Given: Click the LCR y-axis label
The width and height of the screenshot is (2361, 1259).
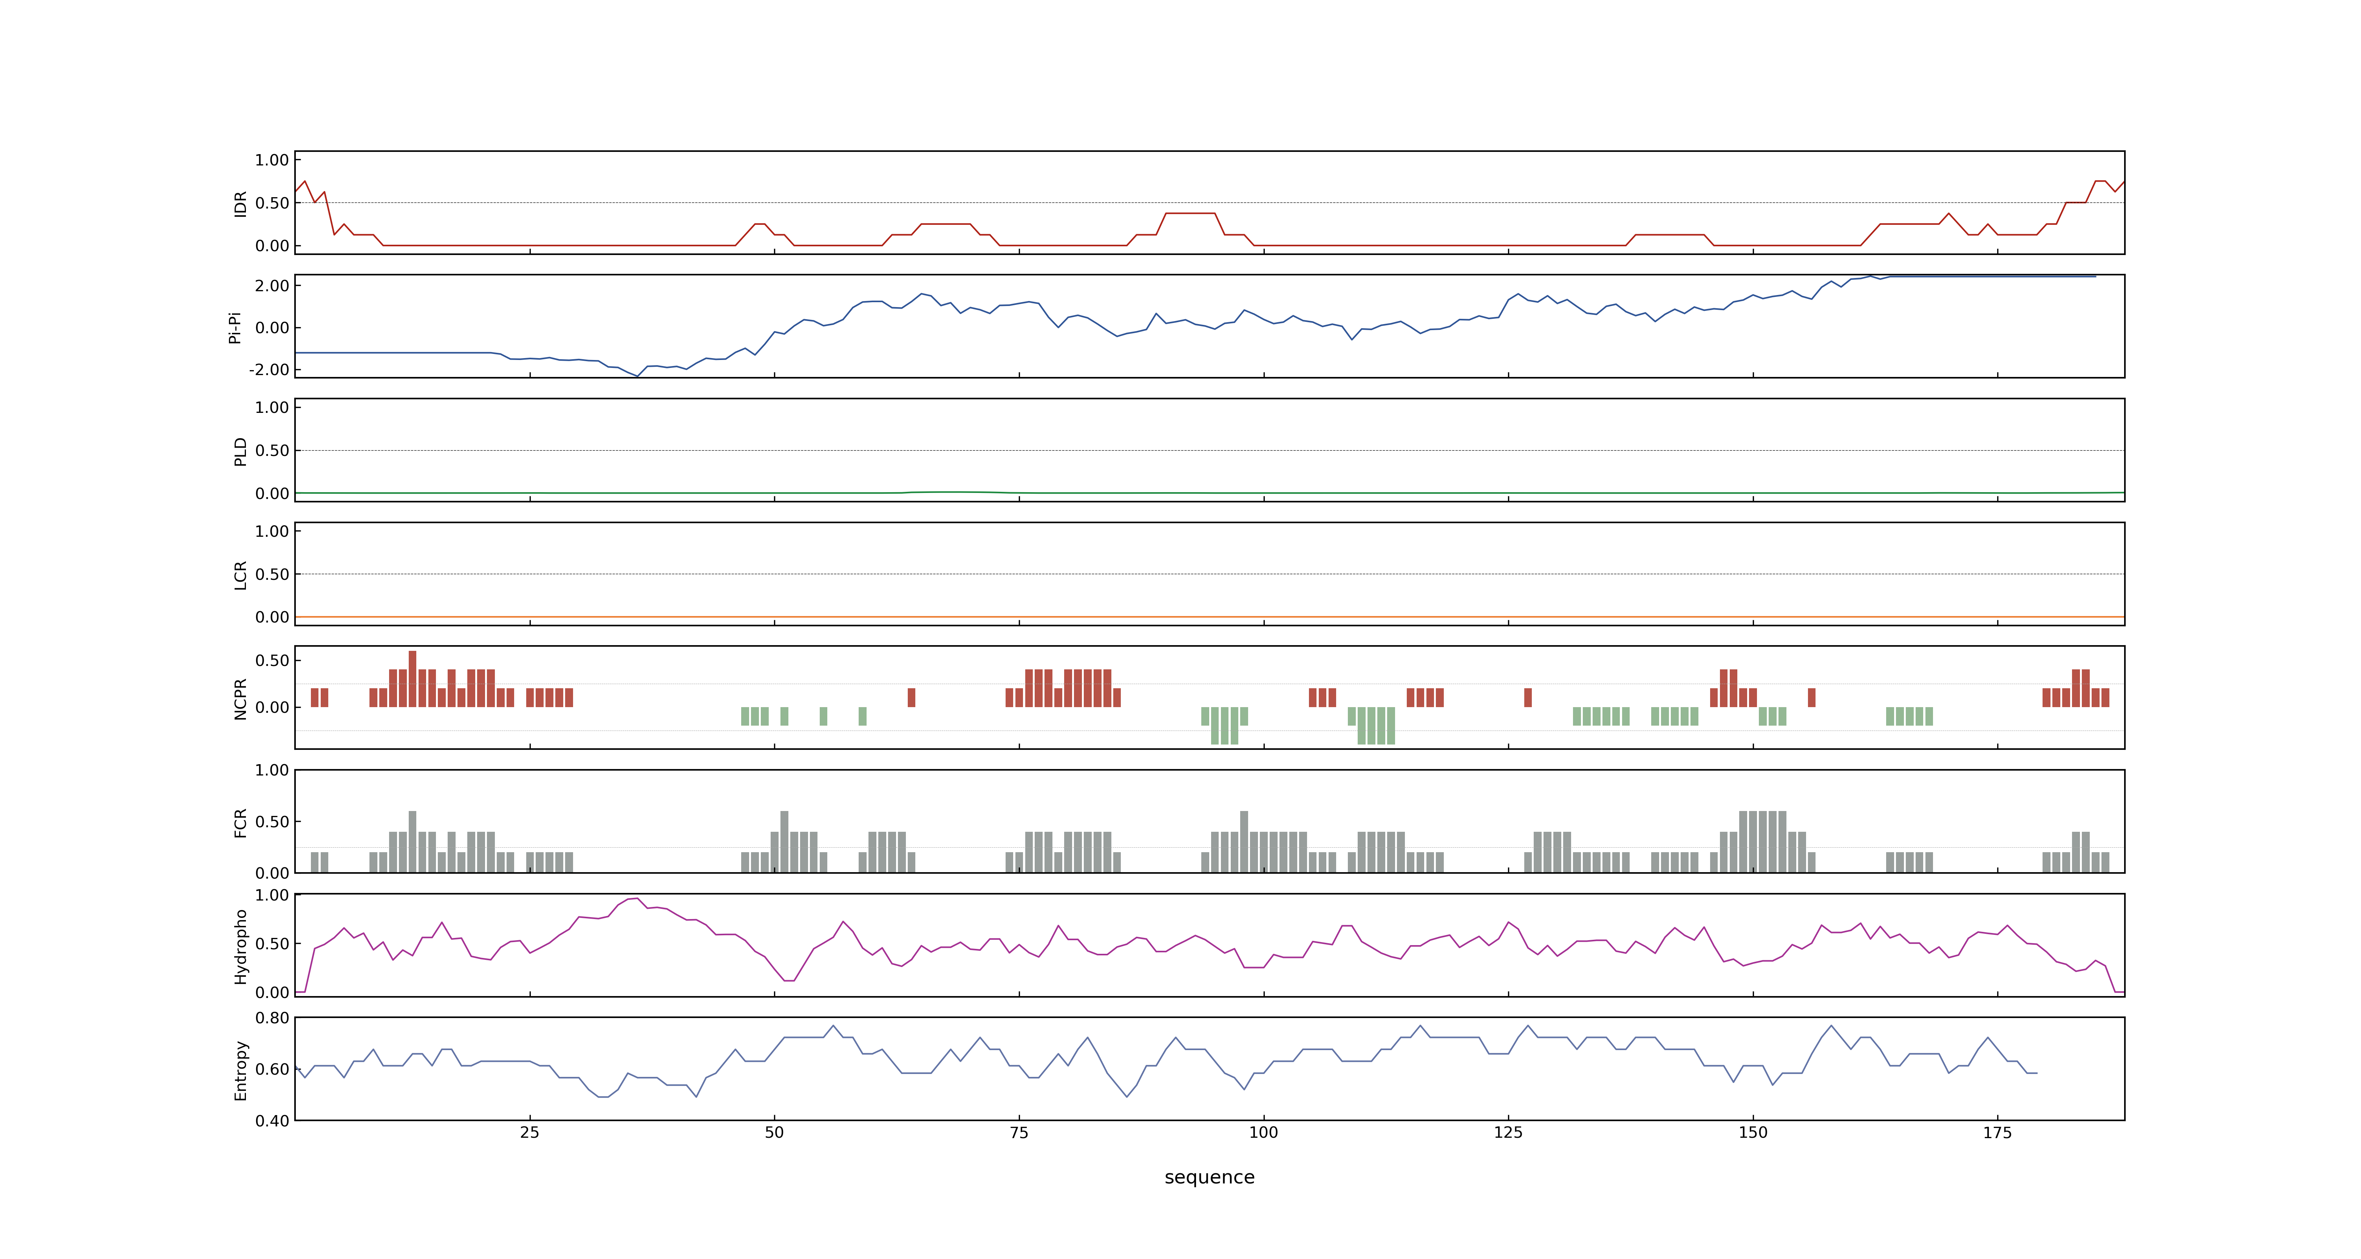Looking at the screenshot, I should tap(240, 575).
